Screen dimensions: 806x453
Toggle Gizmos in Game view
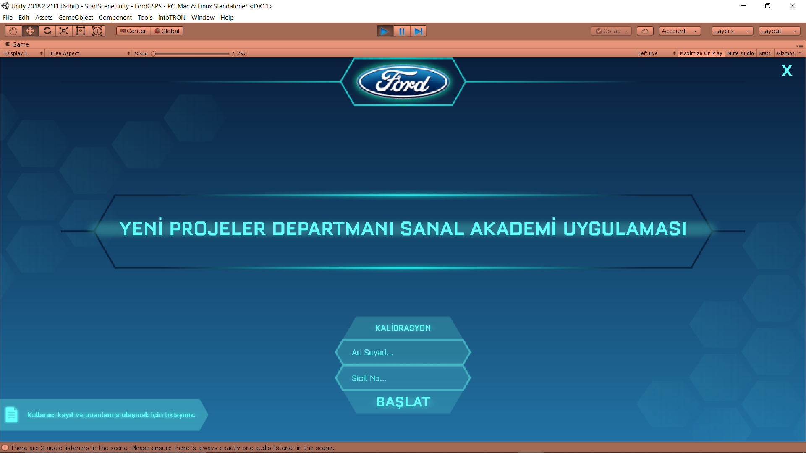785,53
